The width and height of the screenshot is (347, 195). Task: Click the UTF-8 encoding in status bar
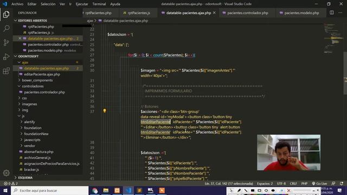pyautogui.click(x=281, y=184)
